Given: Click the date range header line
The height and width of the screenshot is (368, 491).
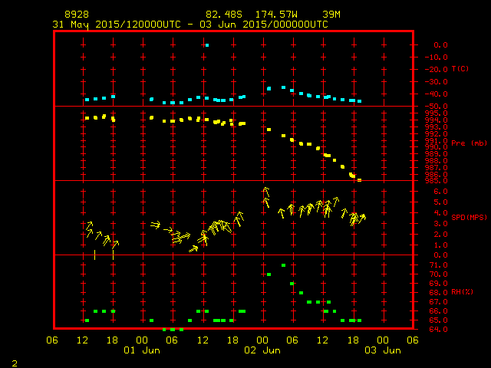Looking at the screenshot, I should pos(190,25).
